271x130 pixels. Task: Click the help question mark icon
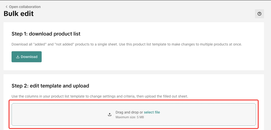coord(259,14)
